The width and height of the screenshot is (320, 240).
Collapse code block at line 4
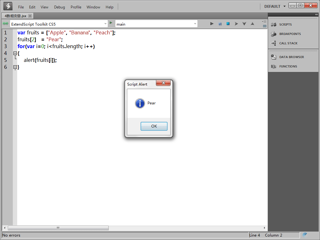pos(15,53)
